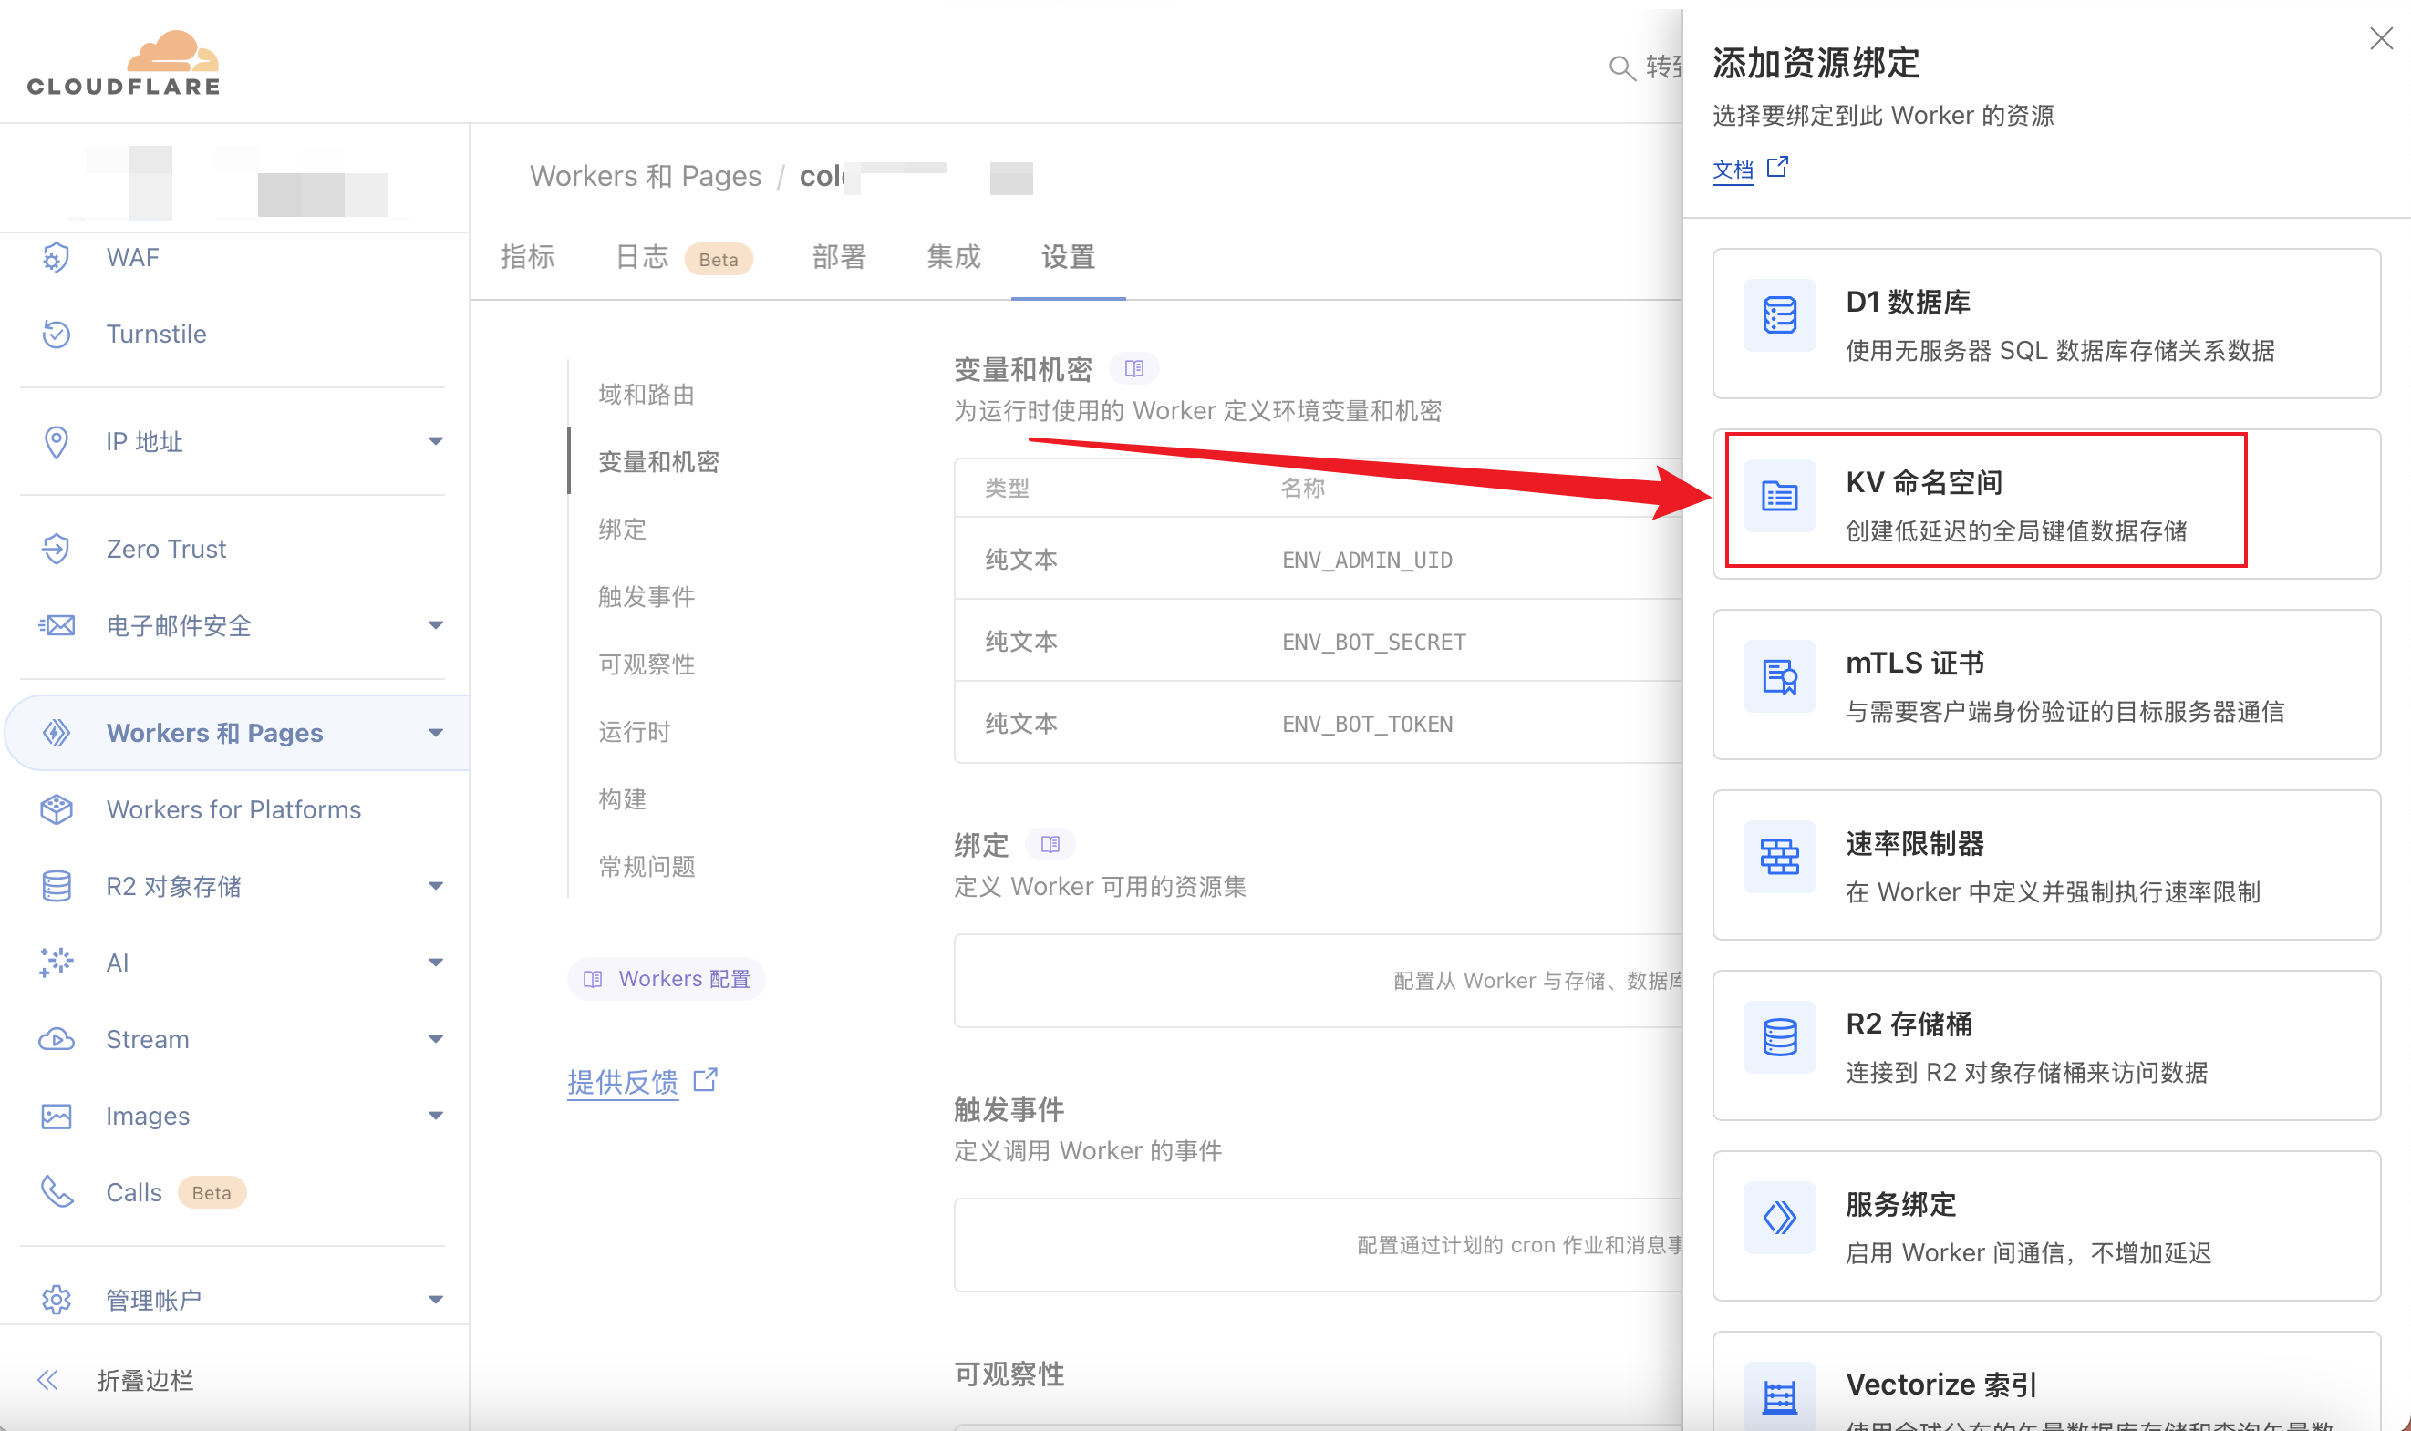Screen dimensions: 2411x1431
Task: Click ENV_ADMIN_UID variable row
Action: (x=1319, y=560)
